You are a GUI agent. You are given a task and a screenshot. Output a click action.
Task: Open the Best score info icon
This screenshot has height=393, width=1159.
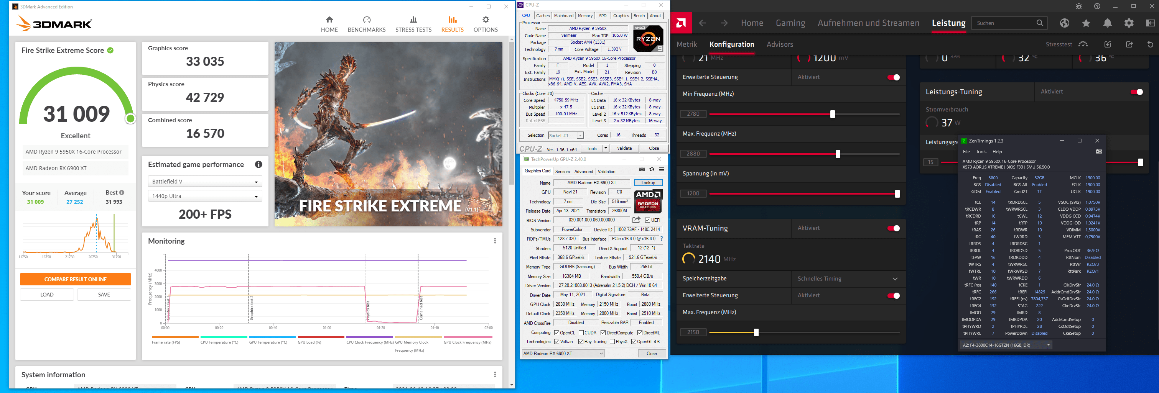click(x=122, y=193)
